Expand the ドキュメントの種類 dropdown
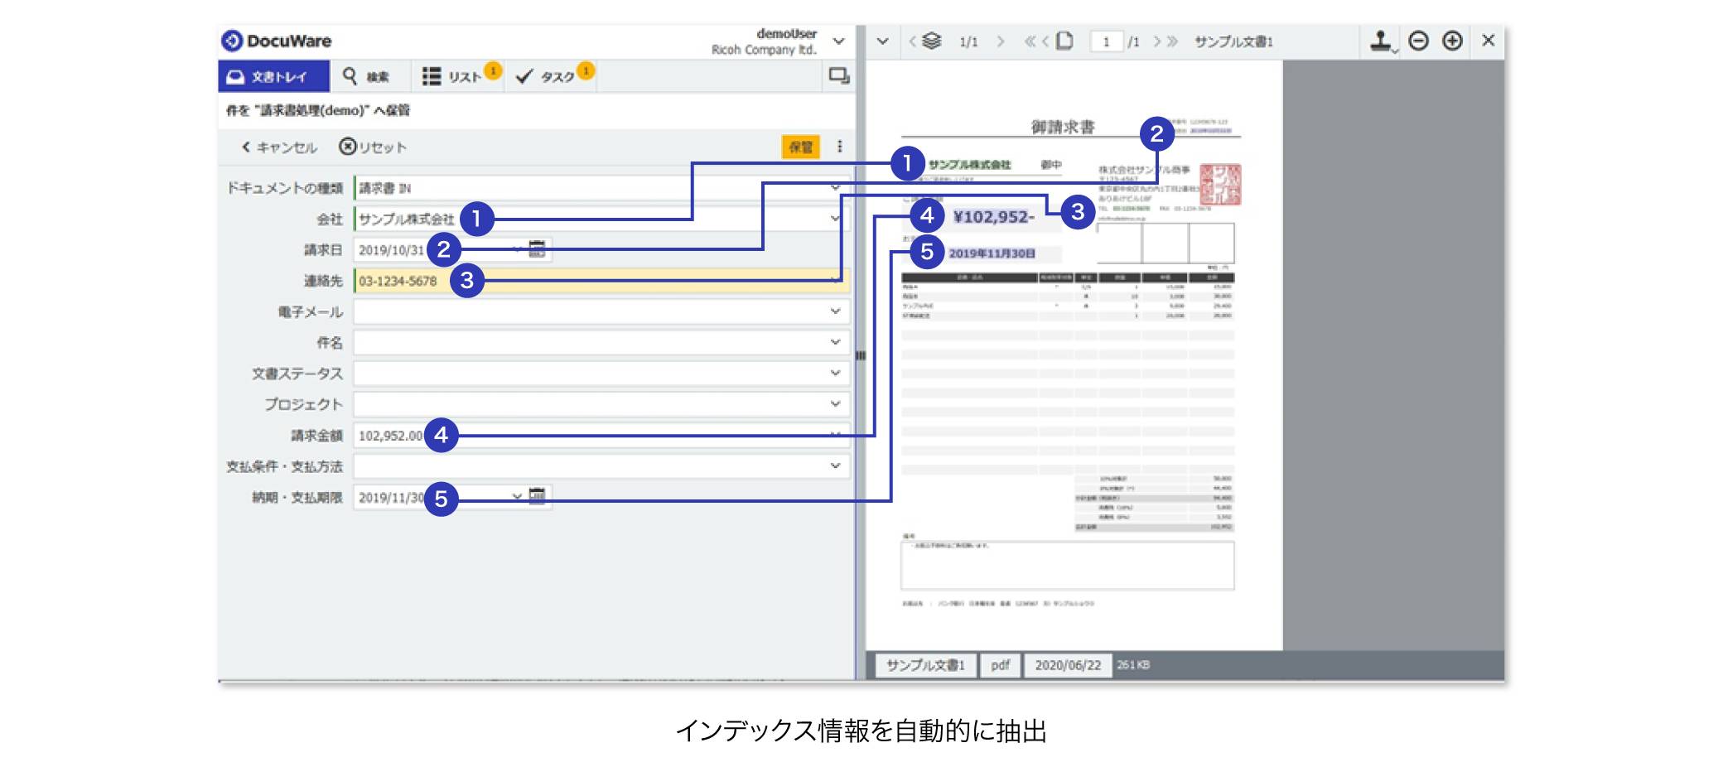Image resolution: width=1723 pixels, height=762 pixels. click(x=835, y=188)
